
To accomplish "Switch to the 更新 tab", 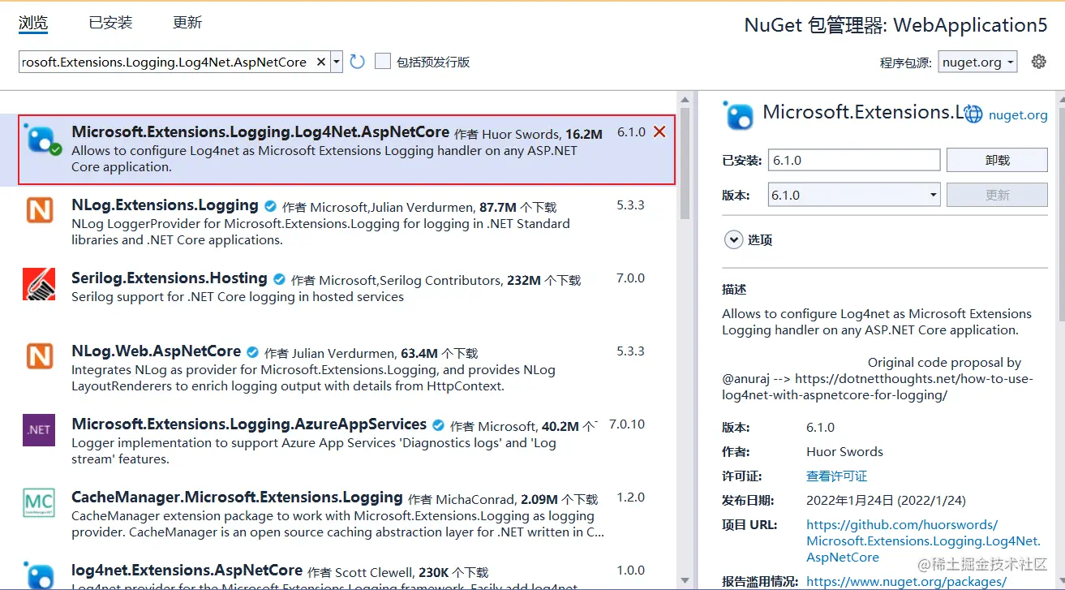I will (x=187, y=23).
